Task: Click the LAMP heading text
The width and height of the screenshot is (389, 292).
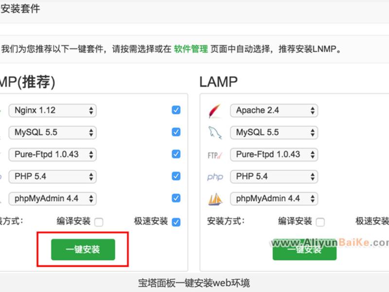Action: (x=218, y=82)
